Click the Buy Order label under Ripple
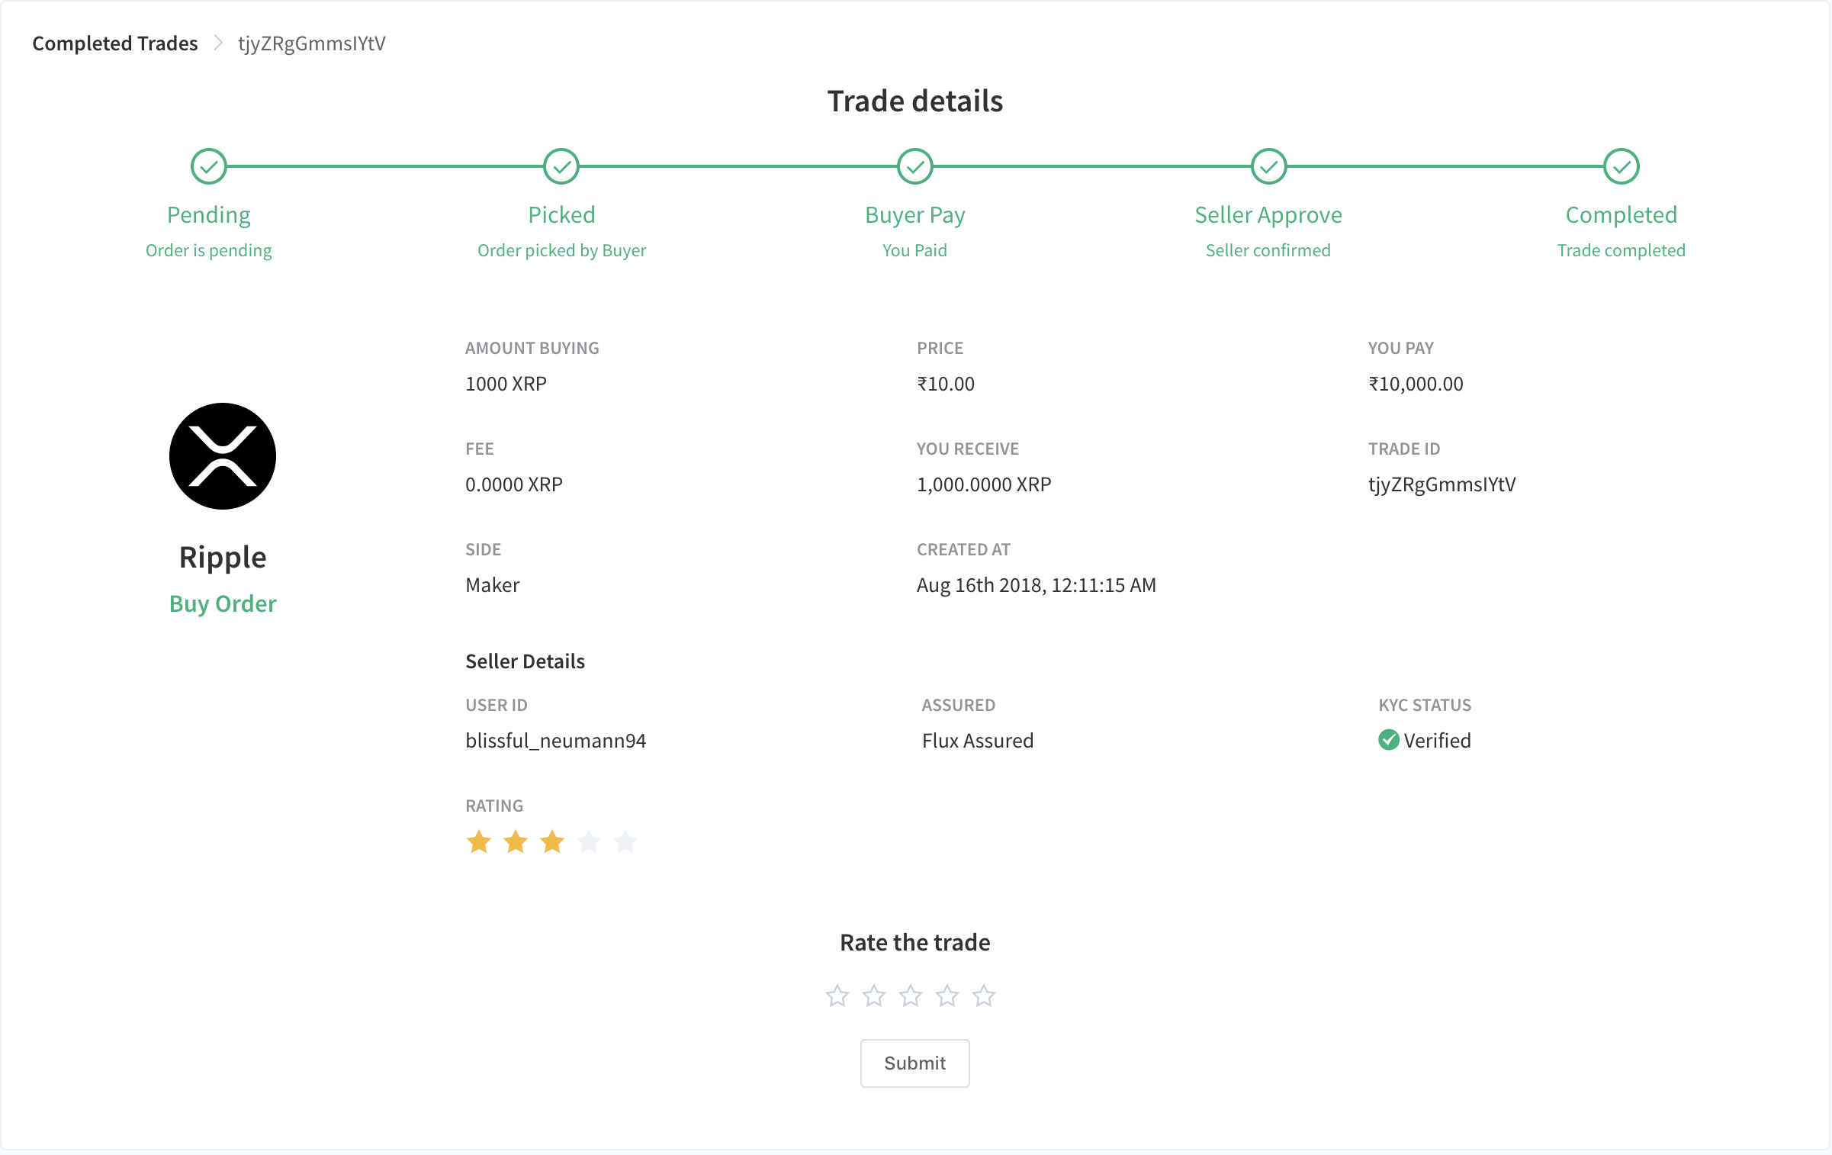Image resolution: width=1832 pixels, height=1155 pixels. pos(222,603)
